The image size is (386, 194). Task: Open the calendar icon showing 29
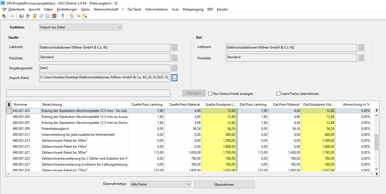point(54,16)
